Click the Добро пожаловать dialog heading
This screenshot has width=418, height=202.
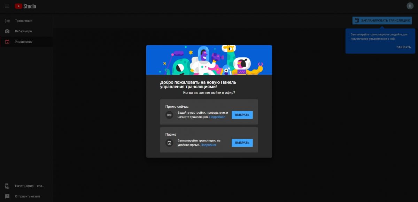coord(198,84)
